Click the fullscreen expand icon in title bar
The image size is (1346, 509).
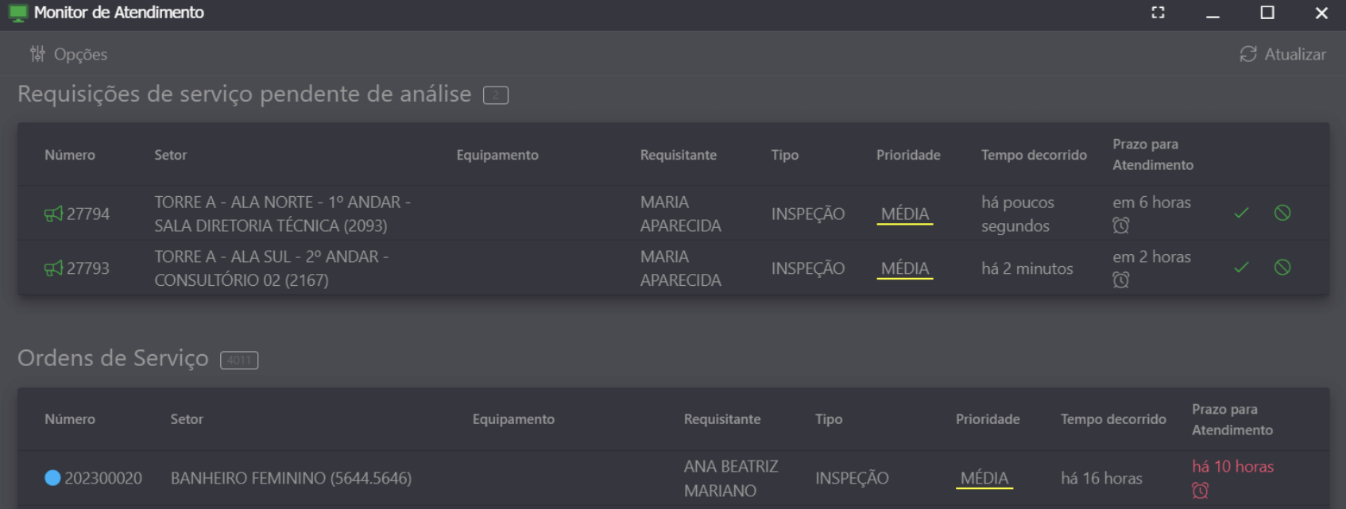(x=1158, y=13)
